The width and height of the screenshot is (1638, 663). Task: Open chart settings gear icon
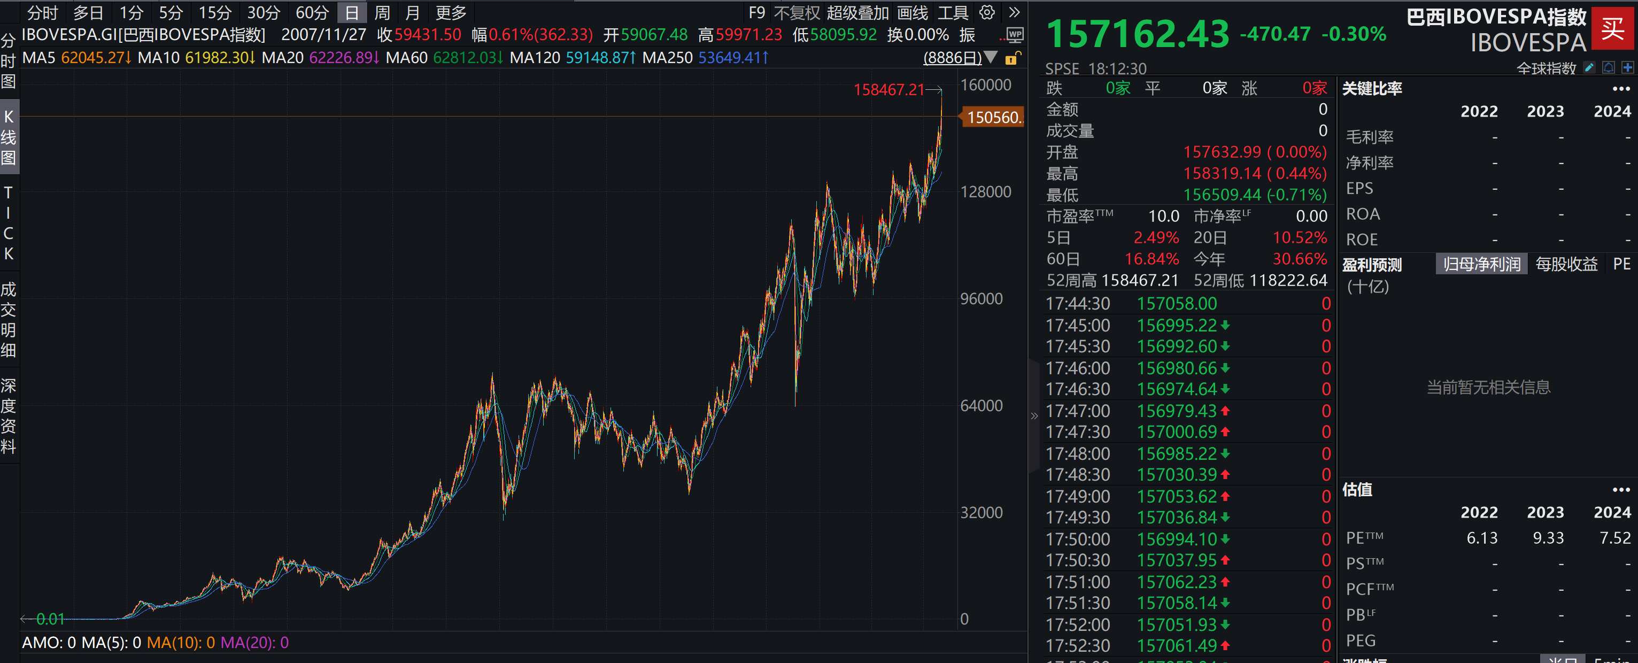click(x=986, y=12)
